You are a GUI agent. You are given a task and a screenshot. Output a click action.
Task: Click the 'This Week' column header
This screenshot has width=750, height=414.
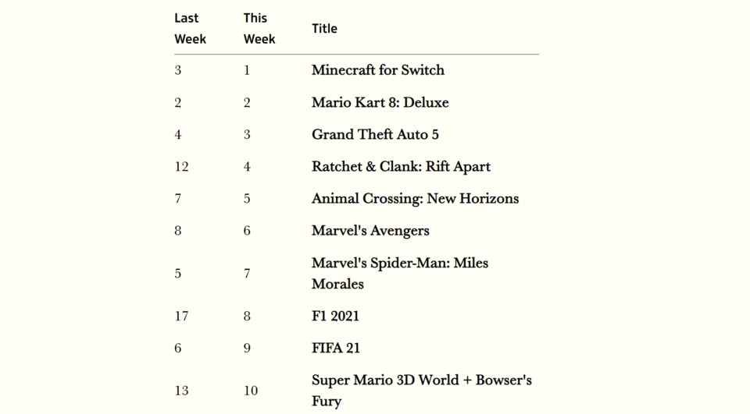259,28
